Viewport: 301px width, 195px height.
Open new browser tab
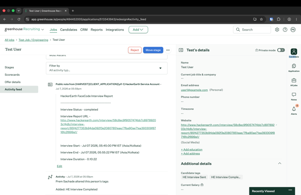coord(73,11)
